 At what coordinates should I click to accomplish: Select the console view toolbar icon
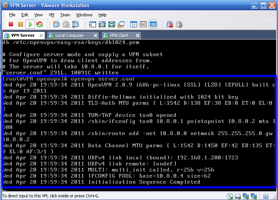click(153, 24)
